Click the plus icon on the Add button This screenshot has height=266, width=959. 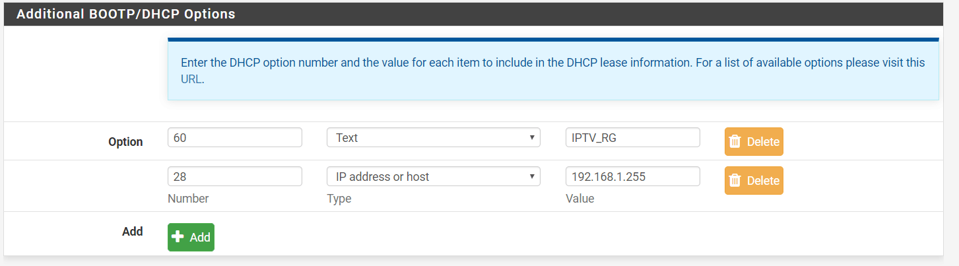tap(178, 237)
